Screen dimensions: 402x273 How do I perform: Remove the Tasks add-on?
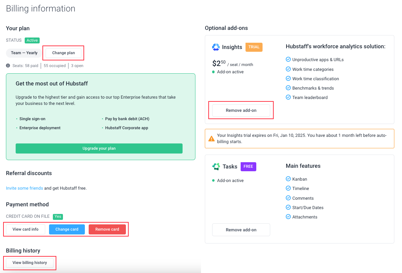241,230
